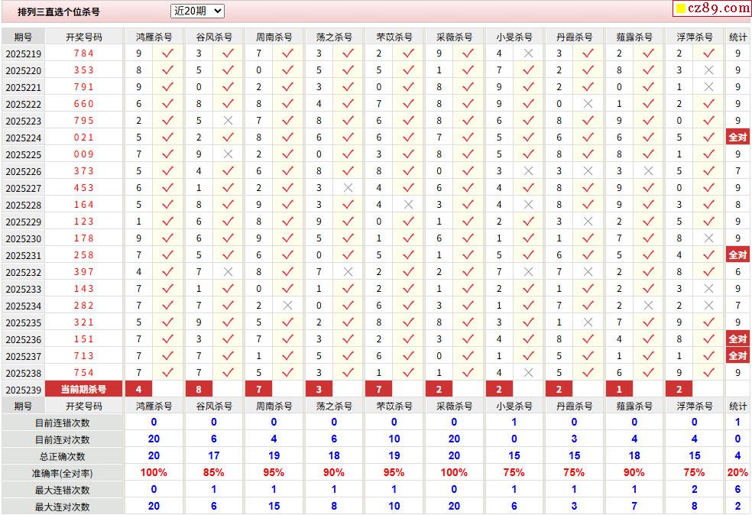This screenshot has height=515, width=752.
Task: Click the cross mark for 小旻 in row 2025219
Action: point(529,53)
